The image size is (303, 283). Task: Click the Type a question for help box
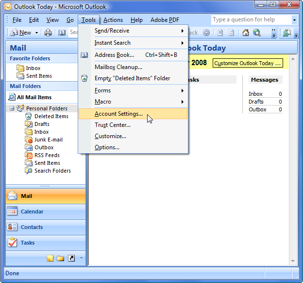251,19
